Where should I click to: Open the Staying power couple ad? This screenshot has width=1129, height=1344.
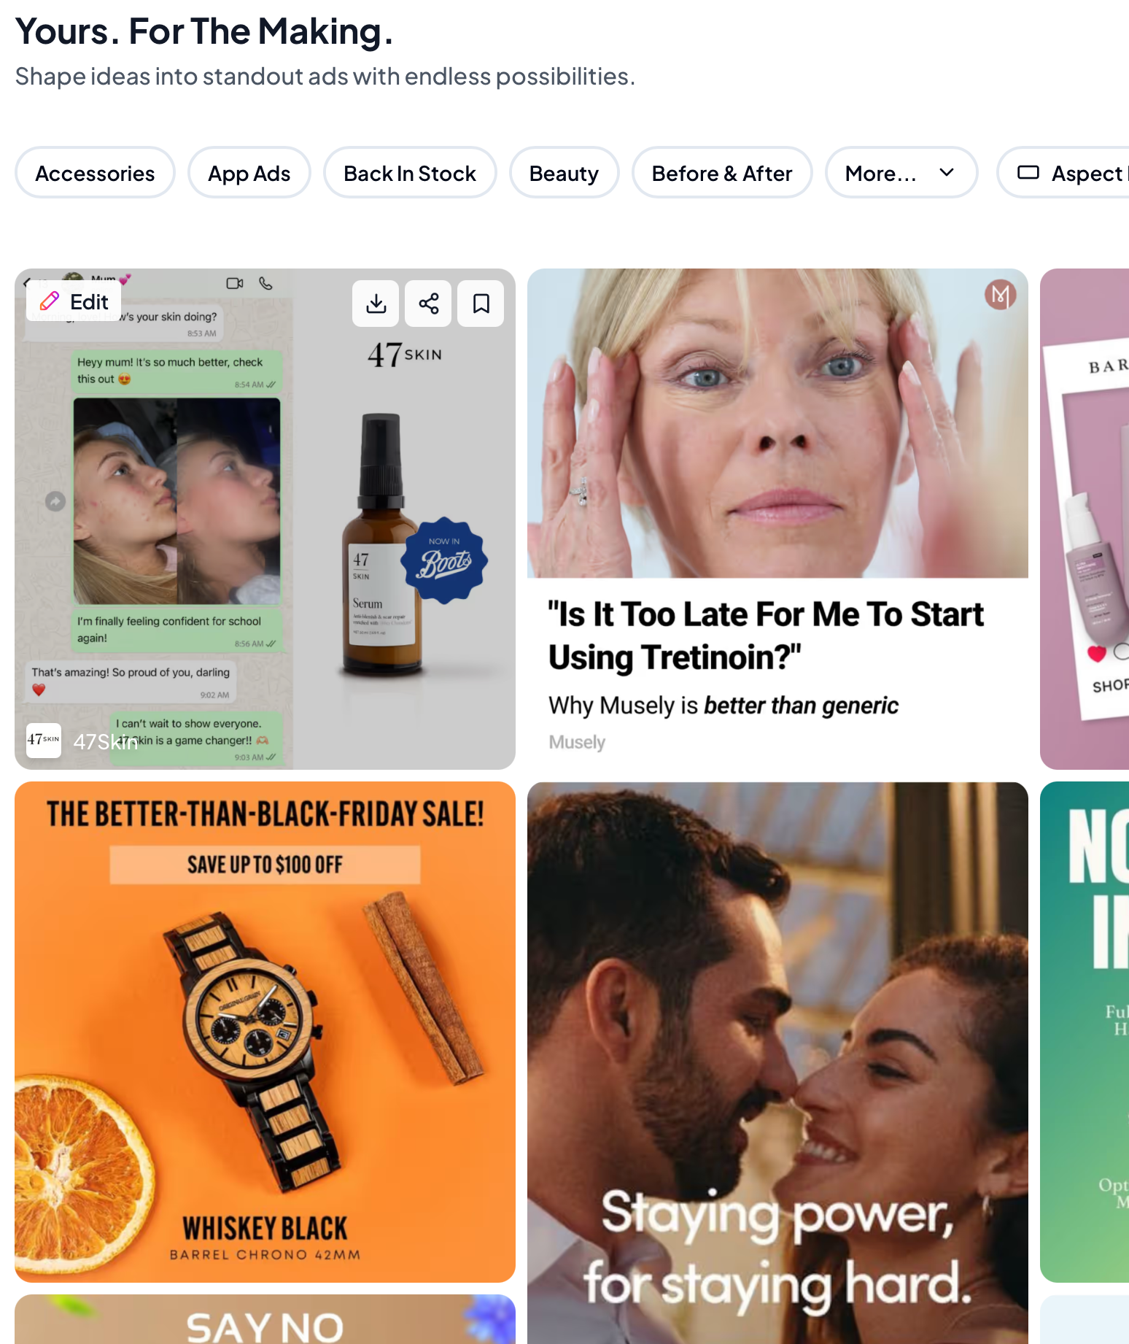pyautogui.click(x=777, y=1063)
